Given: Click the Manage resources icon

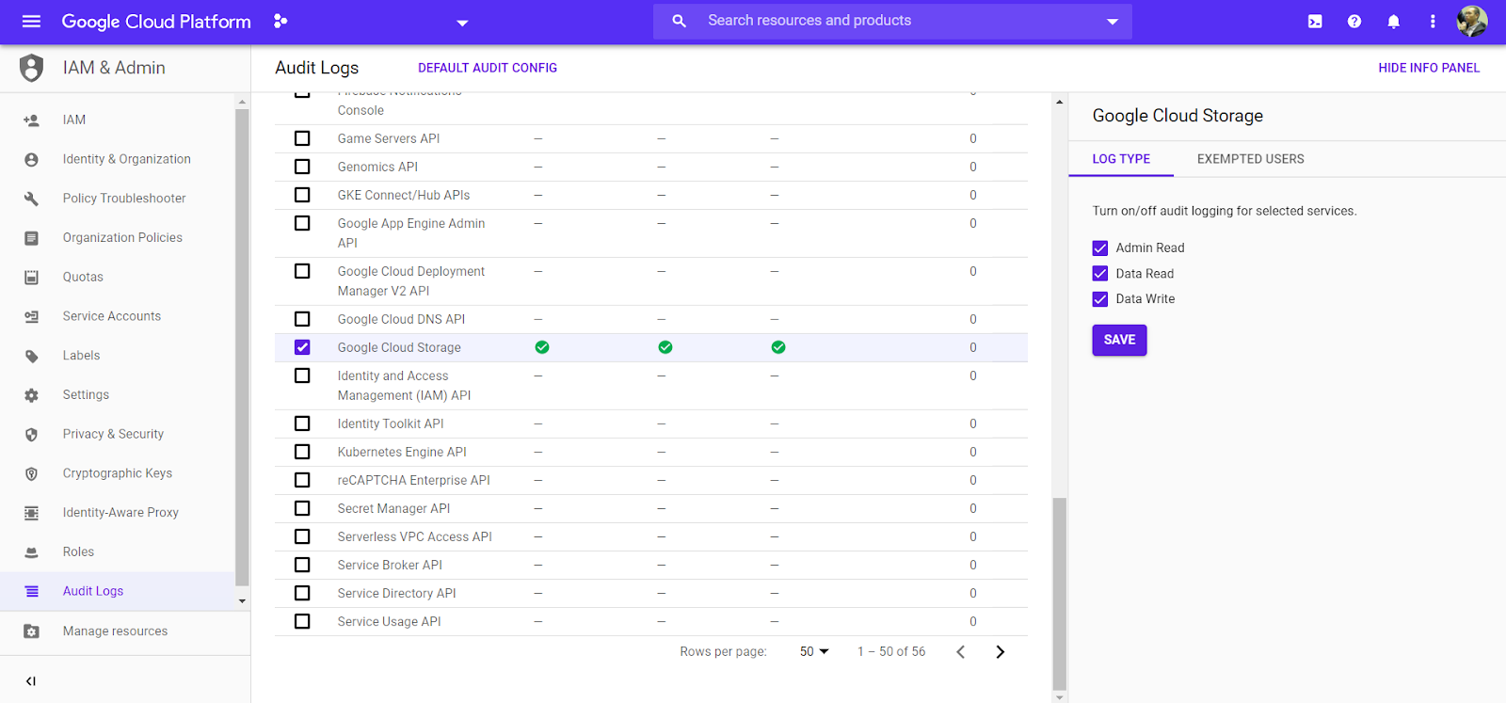Looking at the screenshot, I should coord(31,631).
